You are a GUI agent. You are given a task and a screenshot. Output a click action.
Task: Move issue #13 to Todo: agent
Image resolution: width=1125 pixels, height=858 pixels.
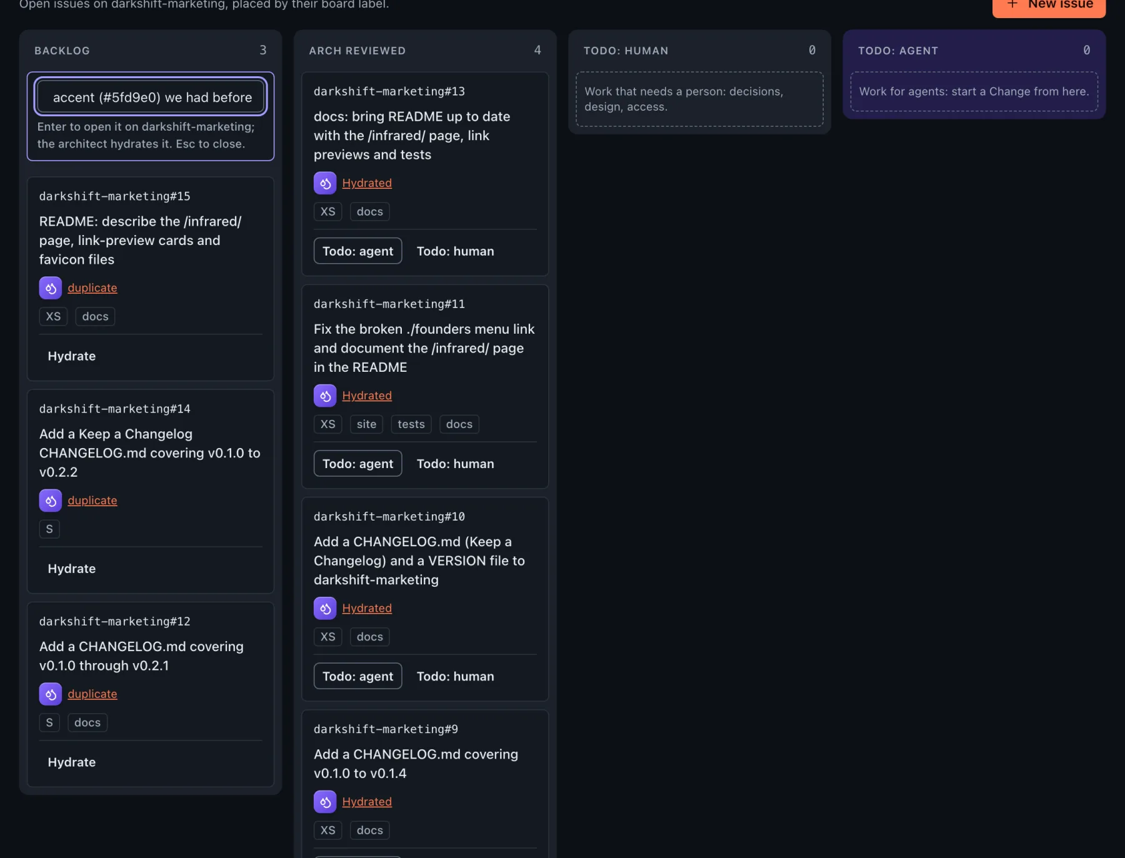[x=357, y=251]
